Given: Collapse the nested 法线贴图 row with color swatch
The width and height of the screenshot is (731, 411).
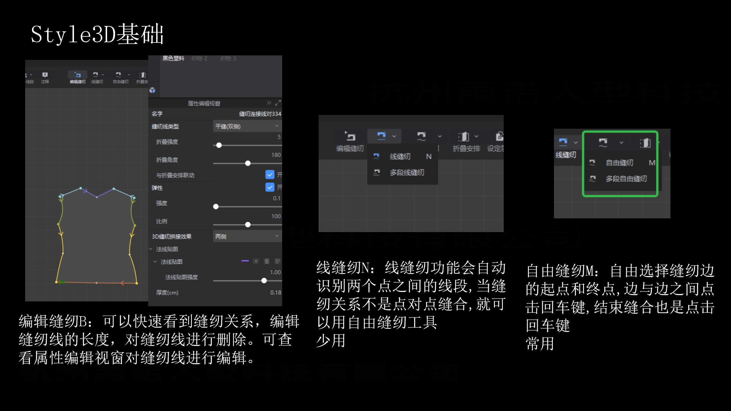Looking at the screenshot, I should click(155, 261).
